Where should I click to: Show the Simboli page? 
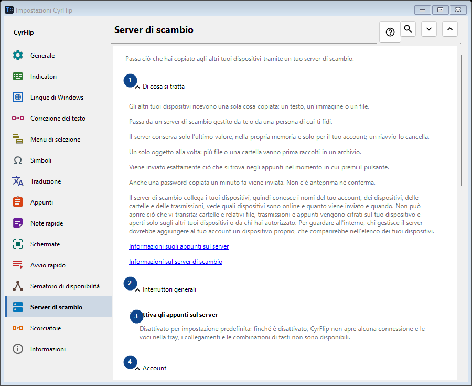(x=59, y=160)
